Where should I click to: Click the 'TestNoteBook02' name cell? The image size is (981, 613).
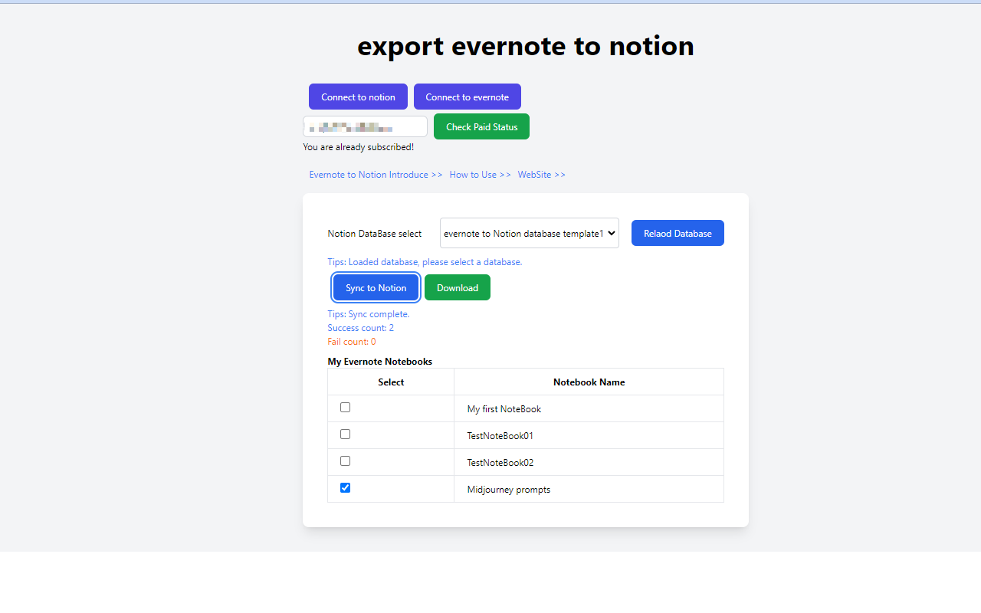589,462
